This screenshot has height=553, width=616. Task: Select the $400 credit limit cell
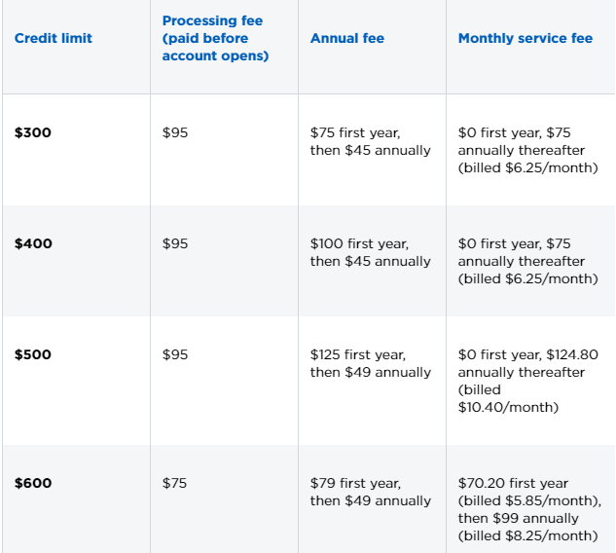(x=33, y=243)
